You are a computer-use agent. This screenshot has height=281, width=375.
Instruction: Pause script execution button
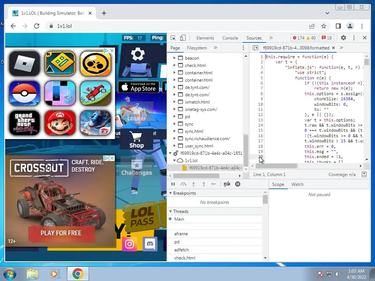tap(173, 184)
